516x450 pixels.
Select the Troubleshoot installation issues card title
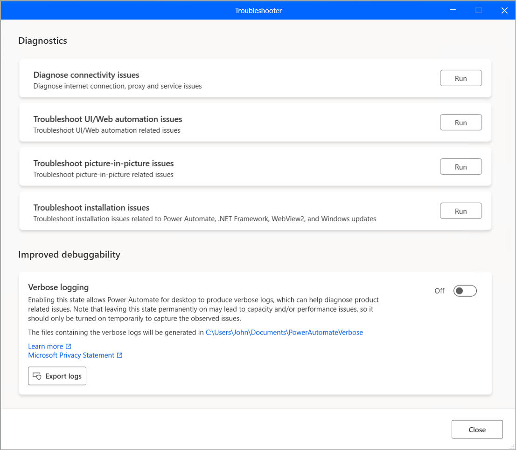(91, 208)
